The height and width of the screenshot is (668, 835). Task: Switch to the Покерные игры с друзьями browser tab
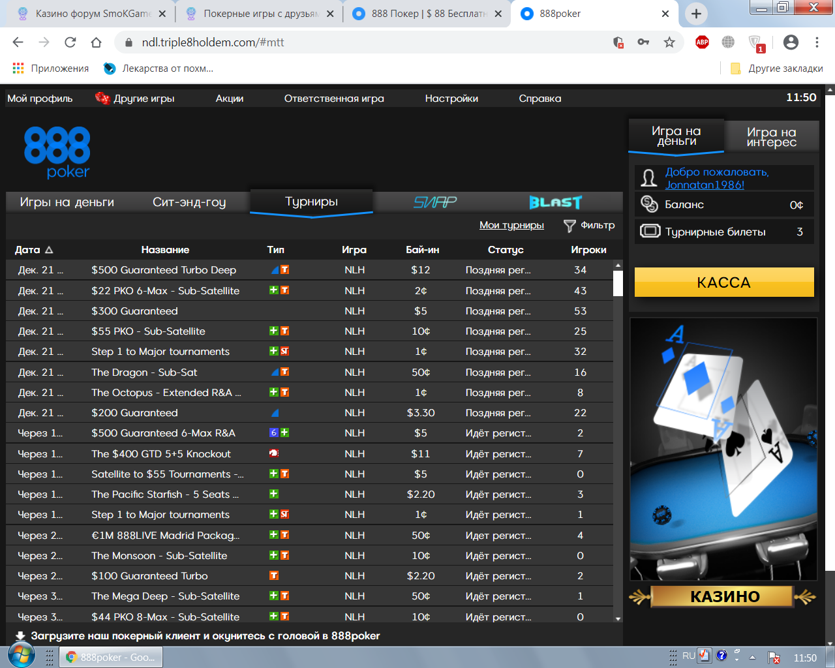[x=260, y=14]
